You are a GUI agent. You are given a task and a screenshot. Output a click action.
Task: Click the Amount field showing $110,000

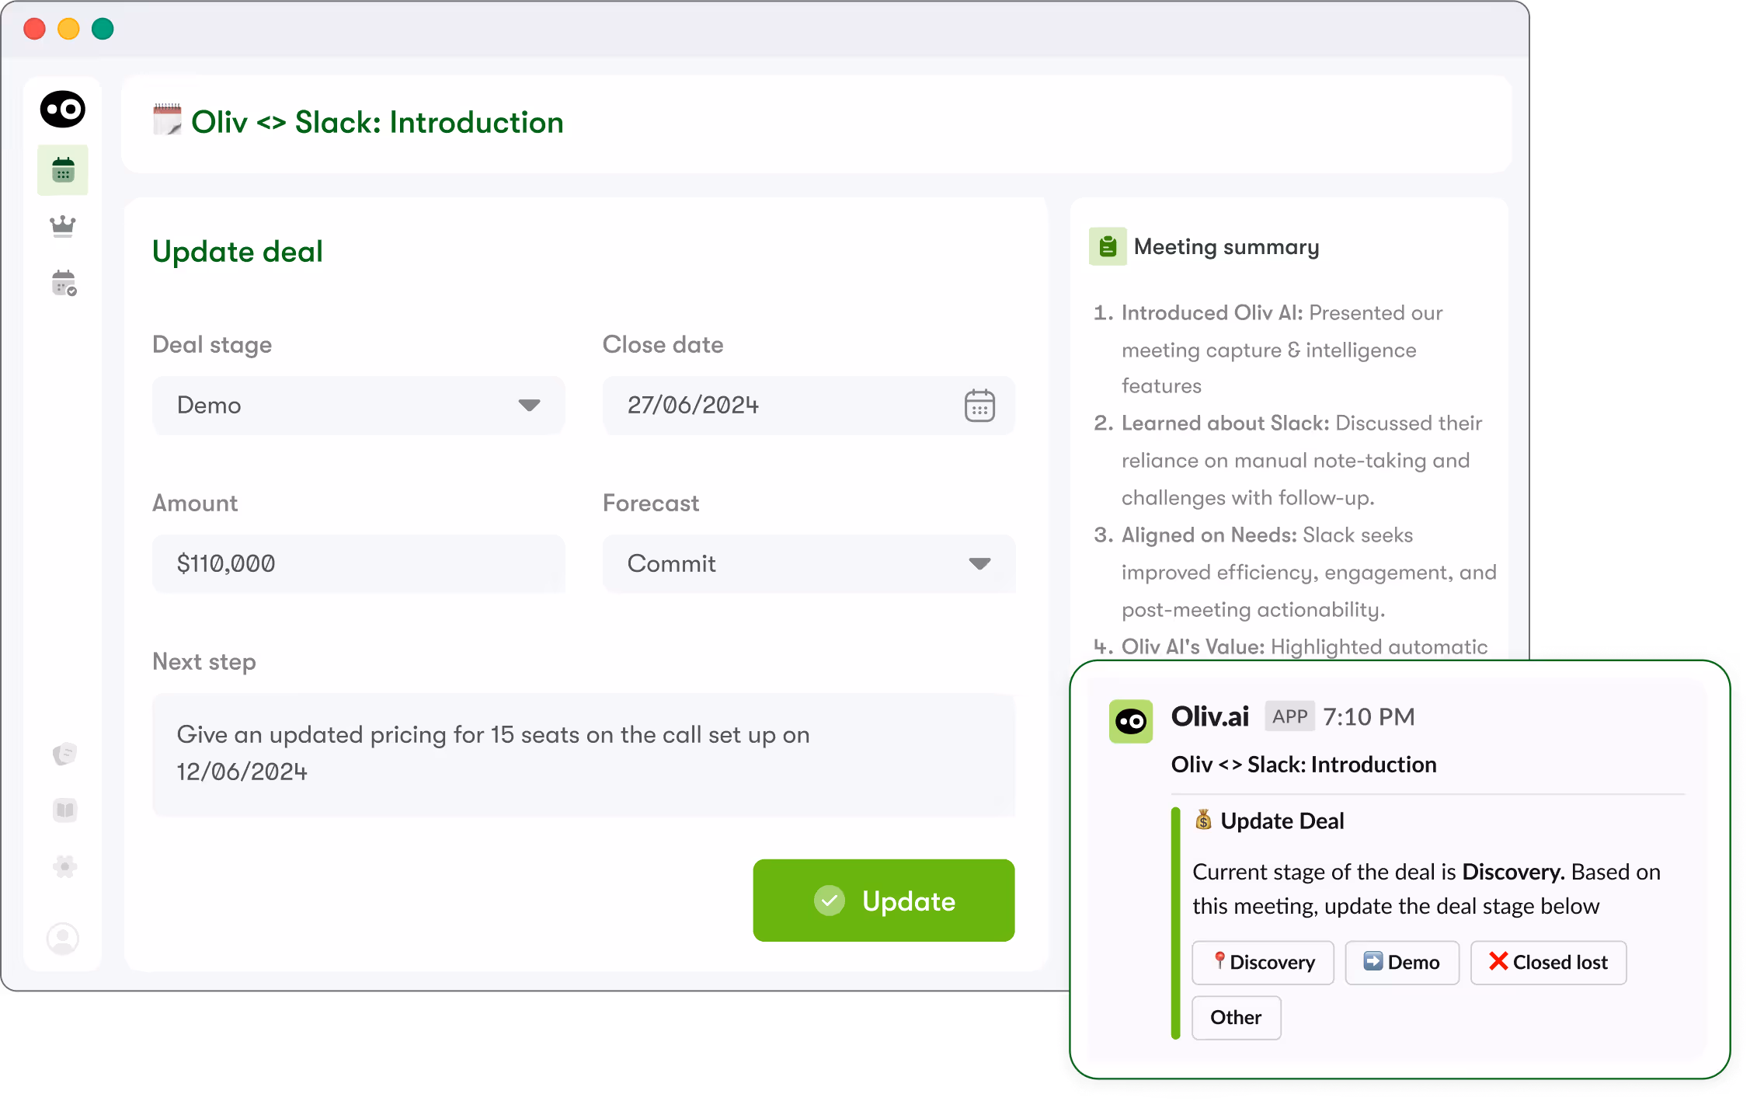tap(358, 564)
